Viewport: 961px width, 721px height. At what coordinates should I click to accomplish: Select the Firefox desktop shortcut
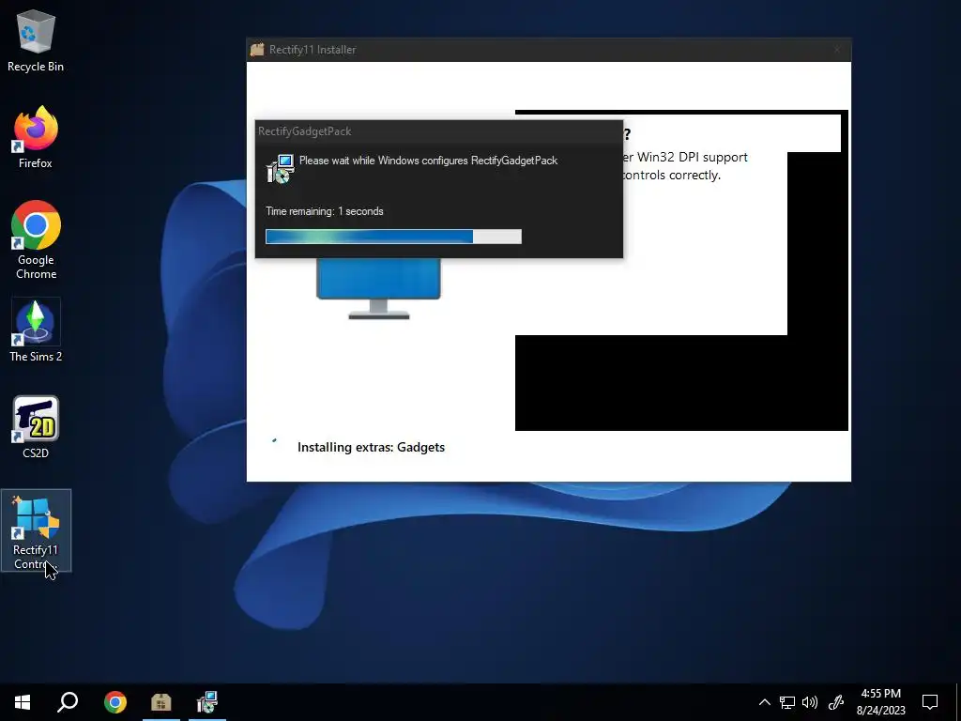[x=36, y=137]
